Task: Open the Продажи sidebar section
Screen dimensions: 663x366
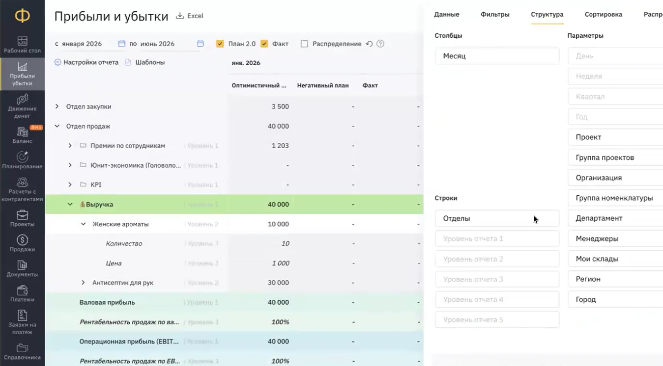Action: coord(22,243)
